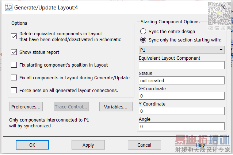Screen dimensions: 233x155
Task: Click the Equivalent Layout Component field
Action: (182, 65)
